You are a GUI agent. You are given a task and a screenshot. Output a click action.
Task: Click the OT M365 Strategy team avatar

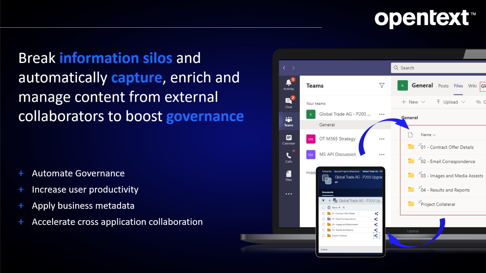pyautogui.click(x=311, y=139)
